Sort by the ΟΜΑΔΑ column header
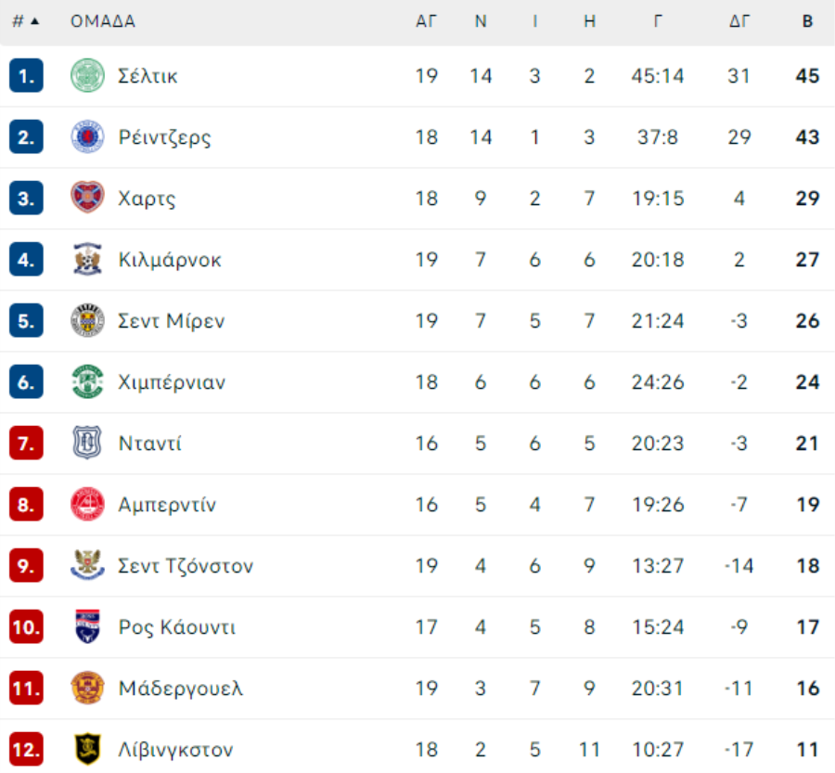 click(x=103, y=21)
